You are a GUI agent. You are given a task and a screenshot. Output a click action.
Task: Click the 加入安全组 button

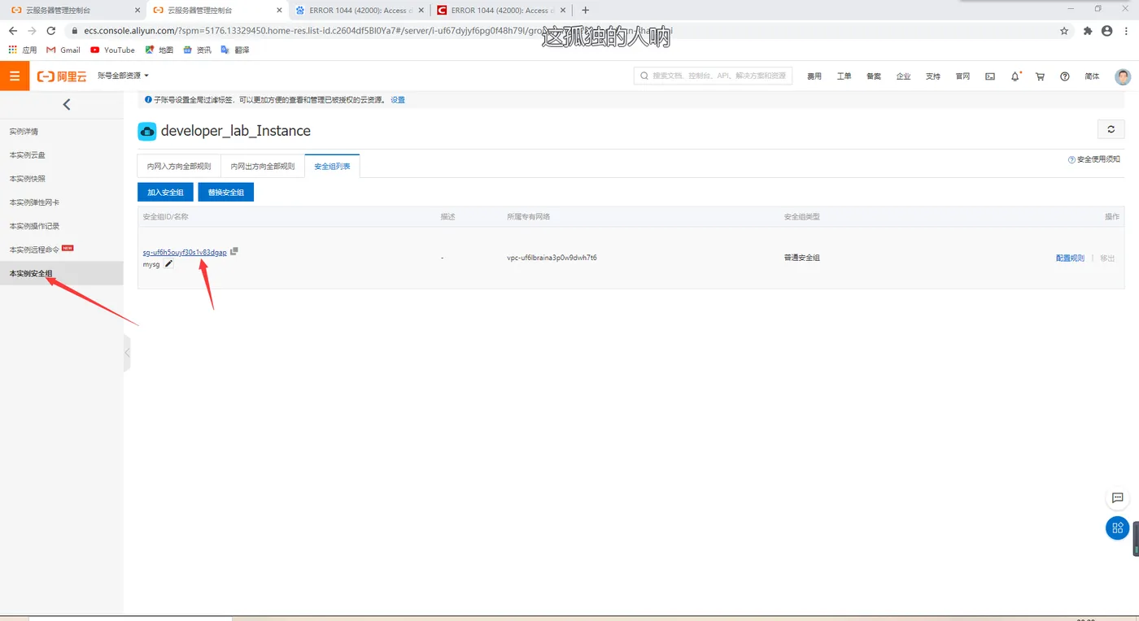[165, 193]
